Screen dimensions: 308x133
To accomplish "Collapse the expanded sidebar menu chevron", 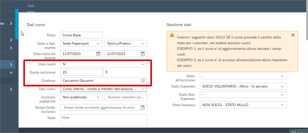I will pyautogui.click(x=11, y=73).
